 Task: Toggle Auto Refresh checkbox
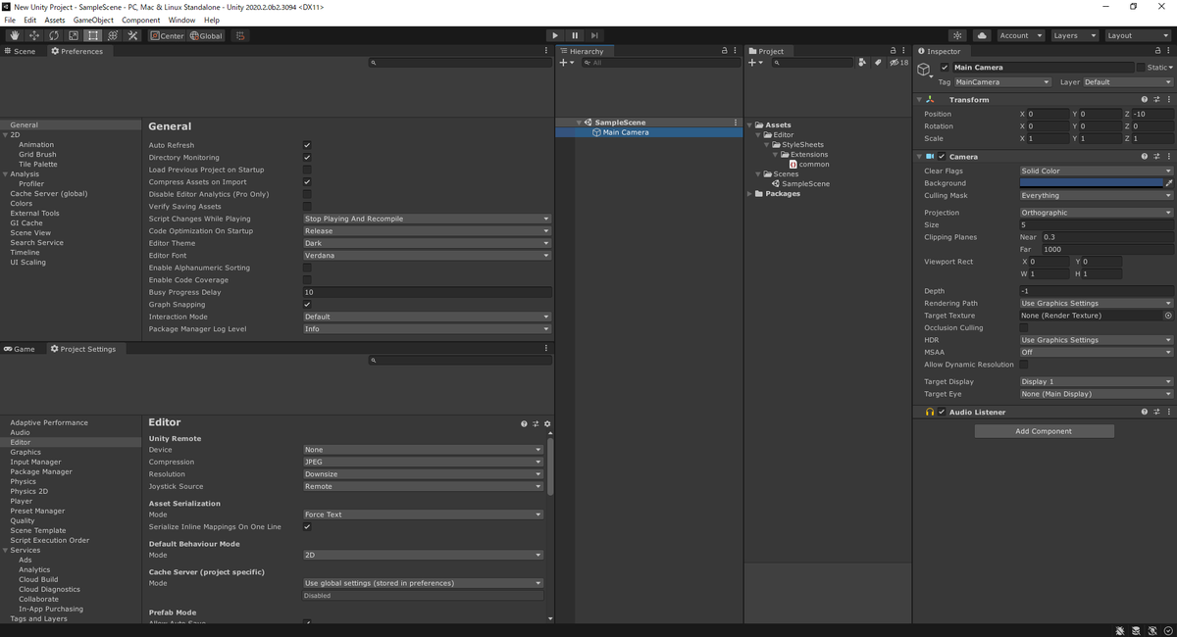(307, 145)
